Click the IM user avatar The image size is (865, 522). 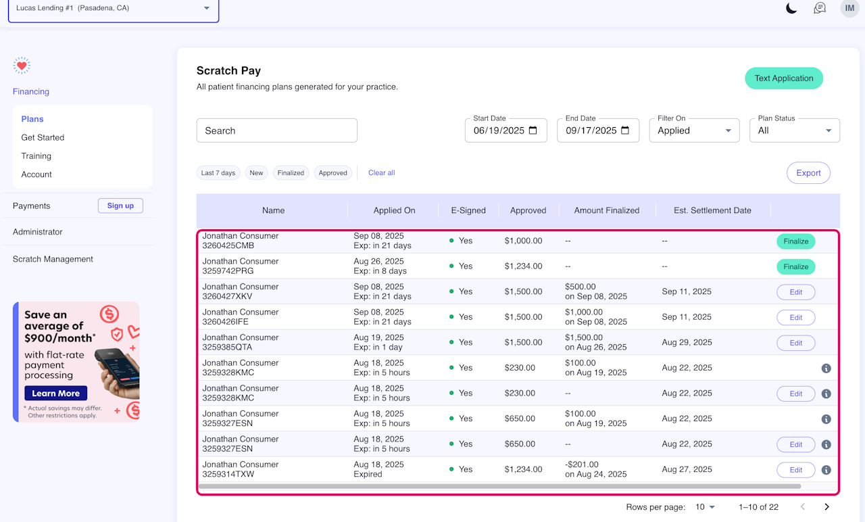(849, 8)
